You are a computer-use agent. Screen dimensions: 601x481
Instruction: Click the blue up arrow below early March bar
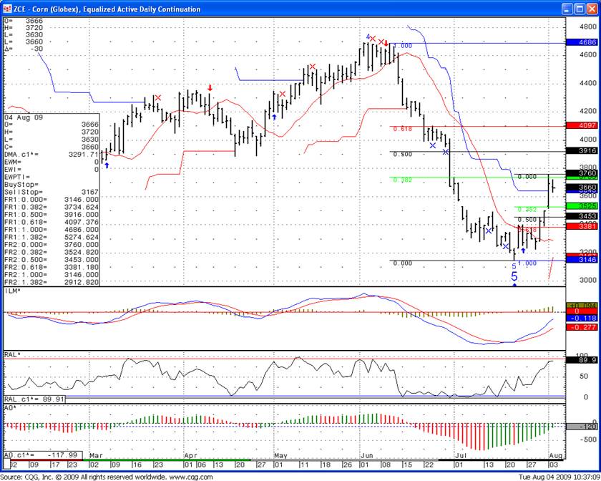click(x=107, y=165)
